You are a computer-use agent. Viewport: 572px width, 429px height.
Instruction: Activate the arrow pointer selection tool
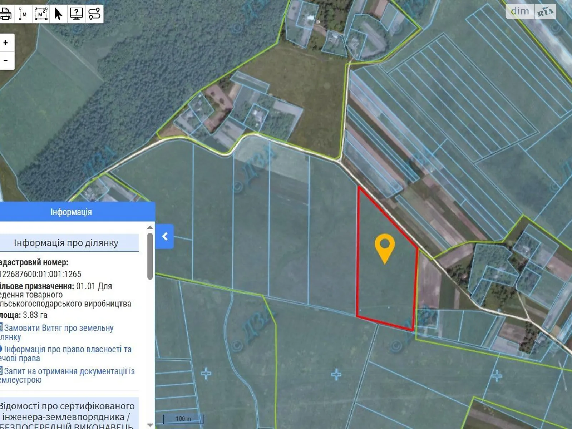click(x=58, y=14)
